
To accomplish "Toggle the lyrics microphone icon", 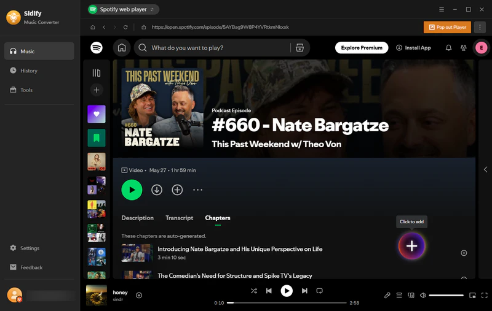I will click(387, 295).
